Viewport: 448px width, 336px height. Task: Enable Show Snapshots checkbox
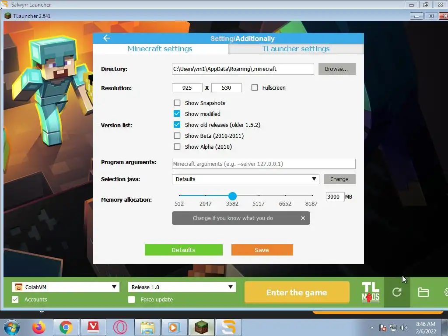pos(177,103)
